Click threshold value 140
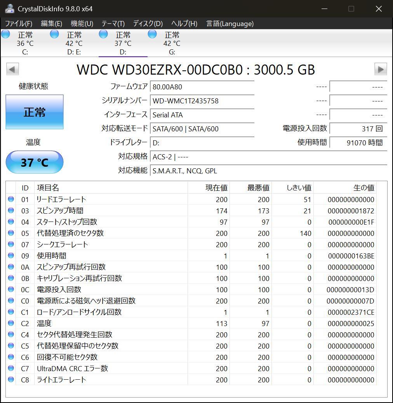 coord(305,234)
